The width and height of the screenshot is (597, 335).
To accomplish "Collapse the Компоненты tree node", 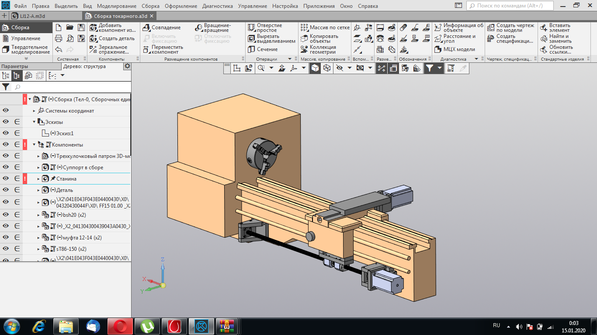I will (34, 145).
